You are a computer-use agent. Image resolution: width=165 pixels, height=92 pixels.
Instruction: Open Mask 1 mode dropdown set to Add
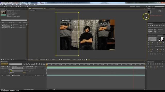pos(26,71)
